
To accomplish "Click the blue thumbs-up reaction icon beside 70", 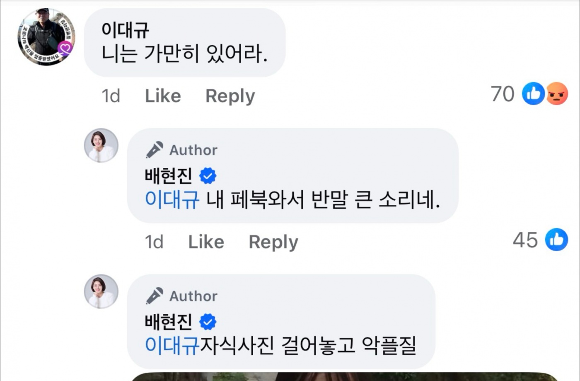I will click(533, 93).
